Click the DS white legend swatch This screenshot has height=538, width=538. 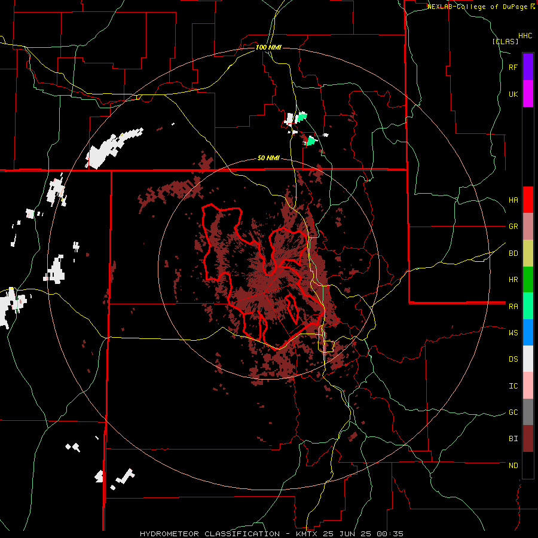point(528,359)
